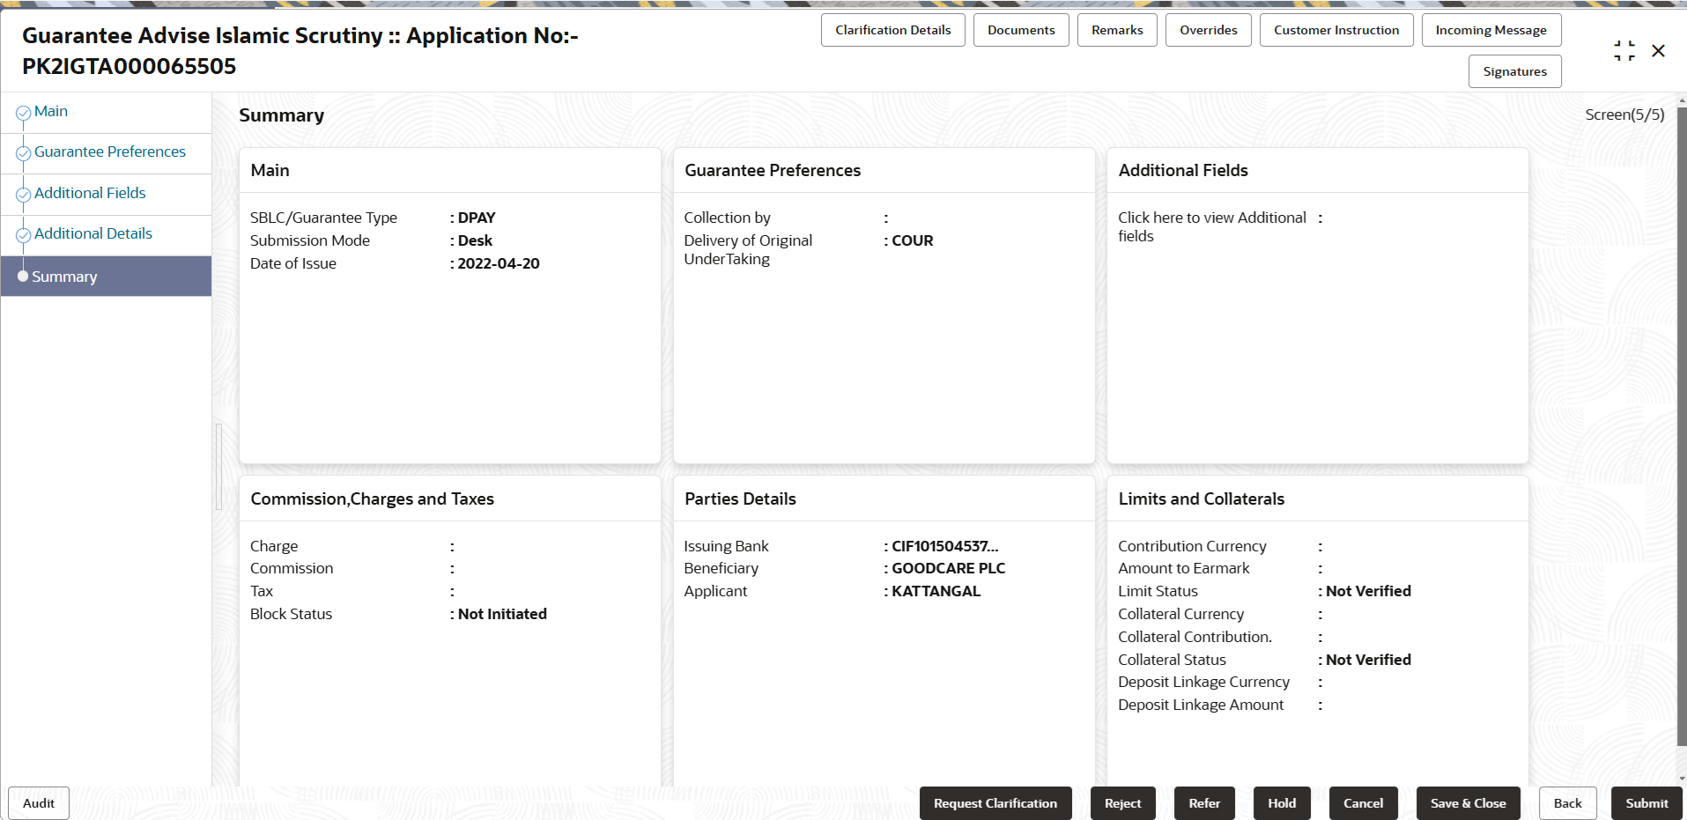Open the Parties Details card title
1687x820 pixels.
coord(740,499)
